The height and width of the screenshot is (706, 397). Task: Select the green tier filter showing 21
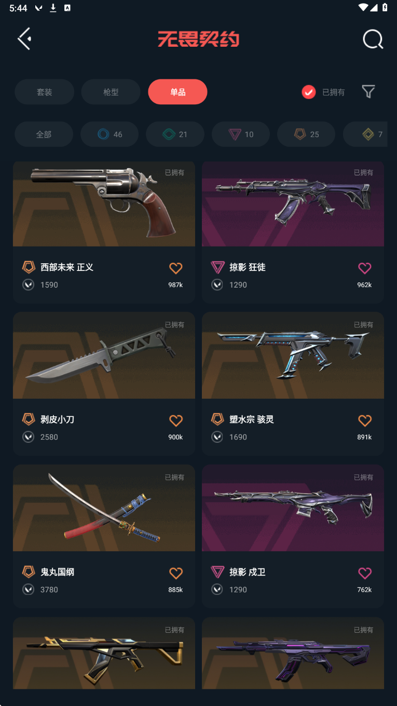[x=175, y=134]
